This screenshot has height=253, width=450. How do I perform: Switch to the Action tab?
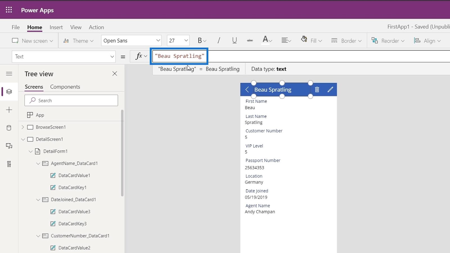pyautogui.click(x=96, y=27)
